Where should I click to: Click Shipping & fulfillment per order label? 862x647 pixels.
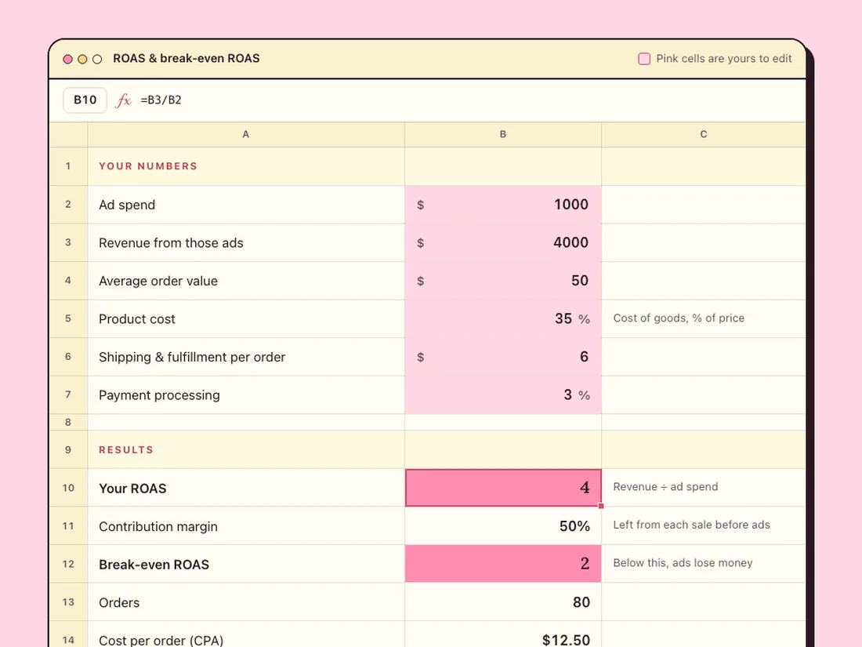pyautogui.click(x=192, y=357)
